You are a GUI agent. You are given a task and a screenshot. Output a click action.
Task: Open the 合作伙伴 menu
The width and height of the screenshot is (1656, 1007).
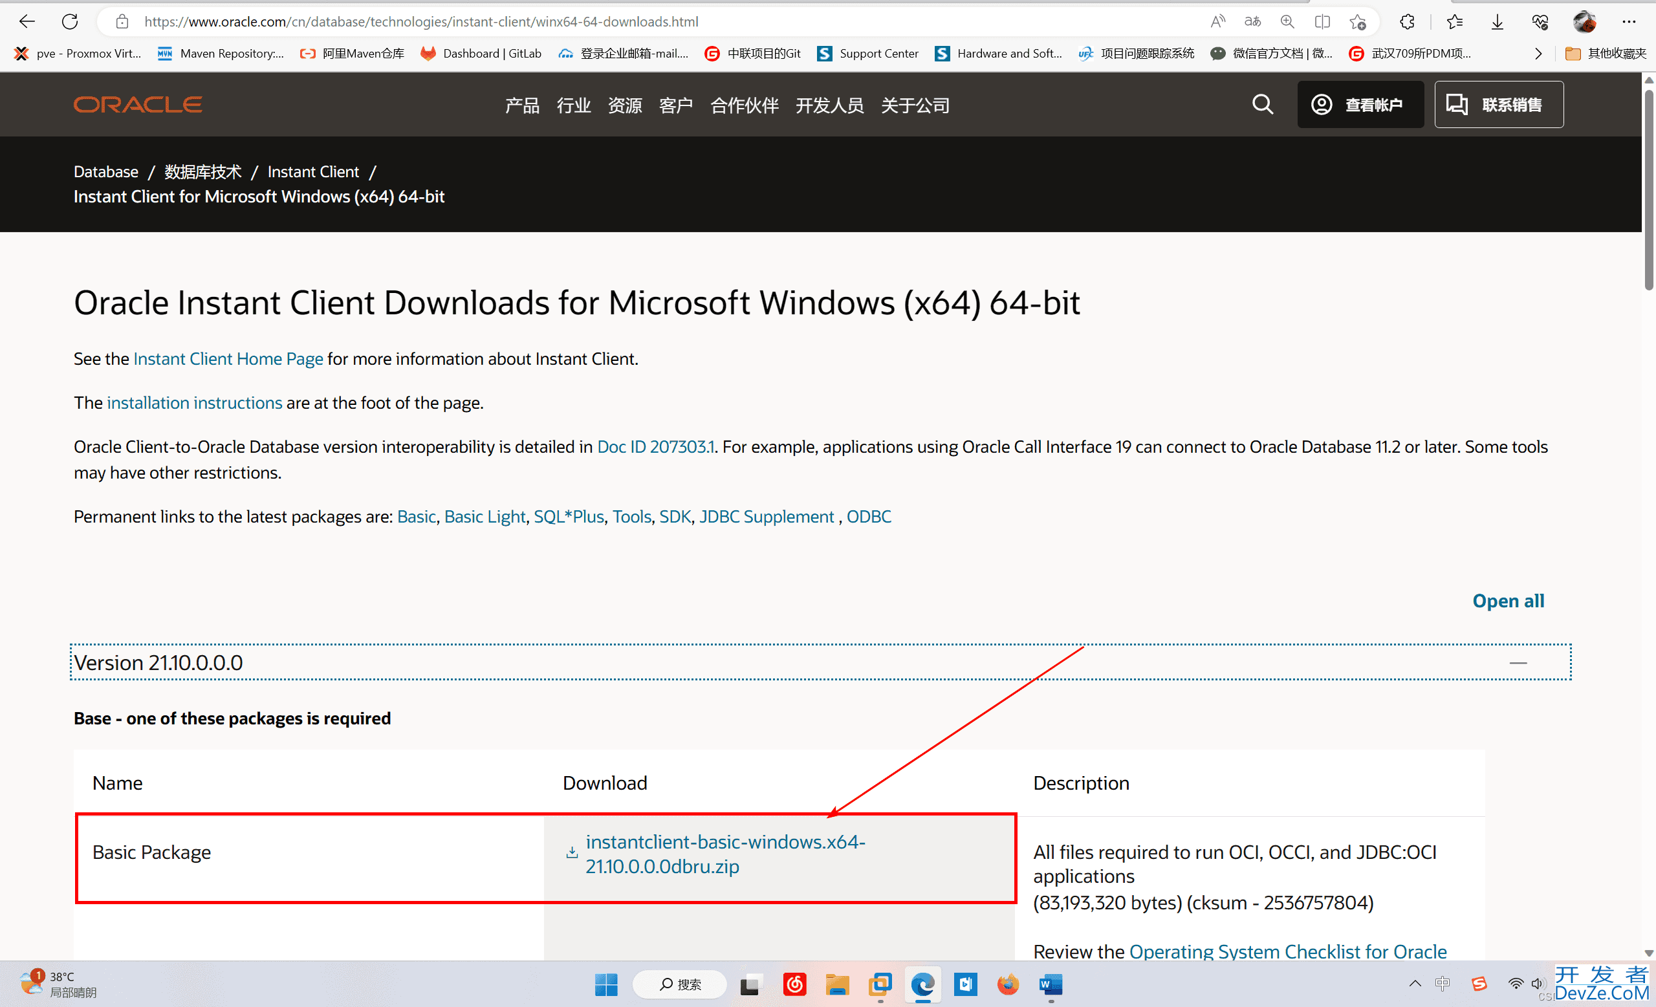[x=745, y=105]
